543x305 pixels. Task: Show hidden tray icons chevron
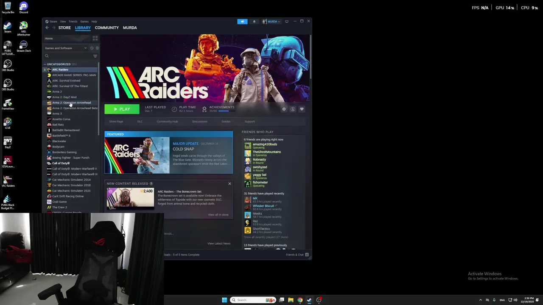[480, 300]
